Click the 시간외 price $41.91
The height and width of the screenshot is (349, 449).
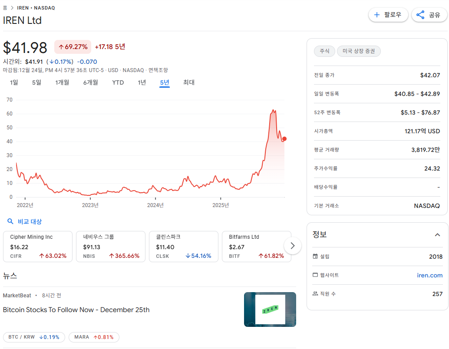pyautogui.click(x=34, y=62)
